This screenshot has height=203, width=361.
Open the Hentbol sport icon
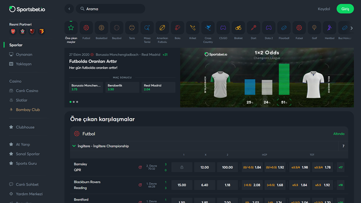(x=329, y=28)
